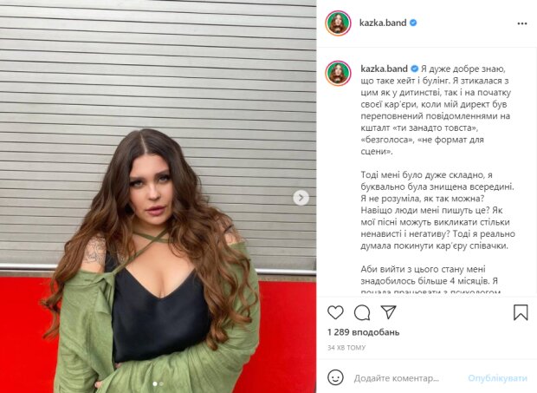Open comments with the speech bubble icon

362,312
